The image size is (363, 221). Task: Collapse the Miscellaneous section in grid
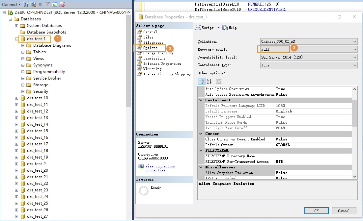[x=201, y=167]
